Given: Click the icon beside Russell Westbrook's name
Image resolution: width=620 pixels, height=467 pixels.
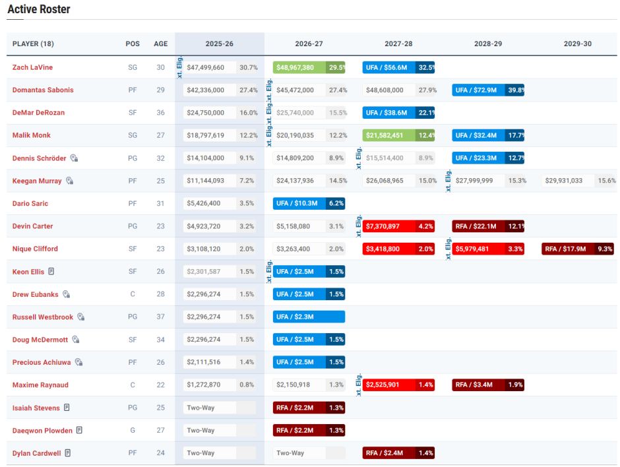Looking at the screenshot, I should coord(81,317).
